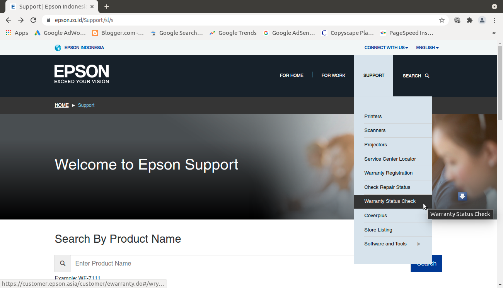Show more bookmarks with the double chevron

coord(494,33)
